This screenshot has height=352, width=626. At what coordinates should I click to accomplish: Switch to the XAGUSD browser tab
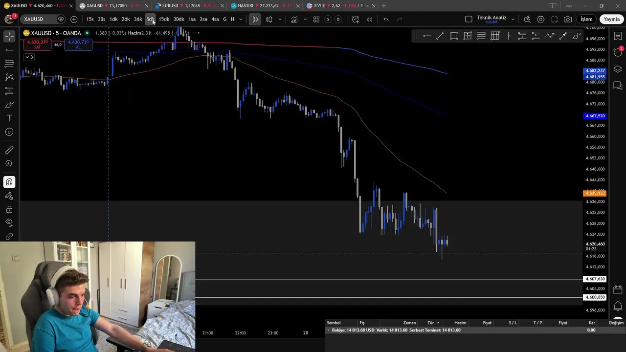113,6
